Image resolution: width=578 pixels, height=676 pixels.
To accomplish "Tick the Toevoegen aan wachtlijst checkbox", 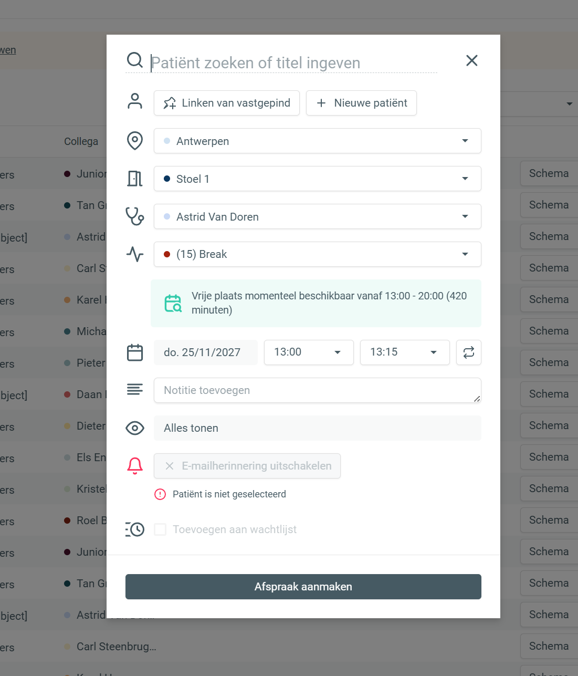I will [160, 529].
